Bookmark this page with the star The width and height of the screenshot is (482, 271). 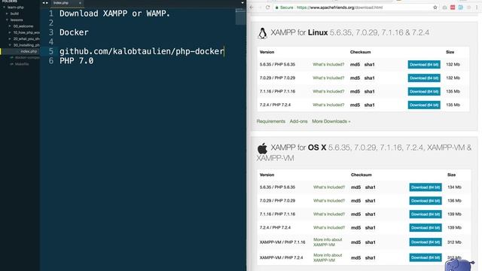(435, 8)
